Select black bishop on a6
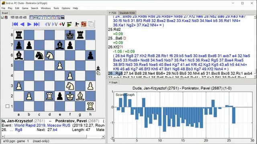This screenshot has height=144, width=257. [x=19, y=56]
